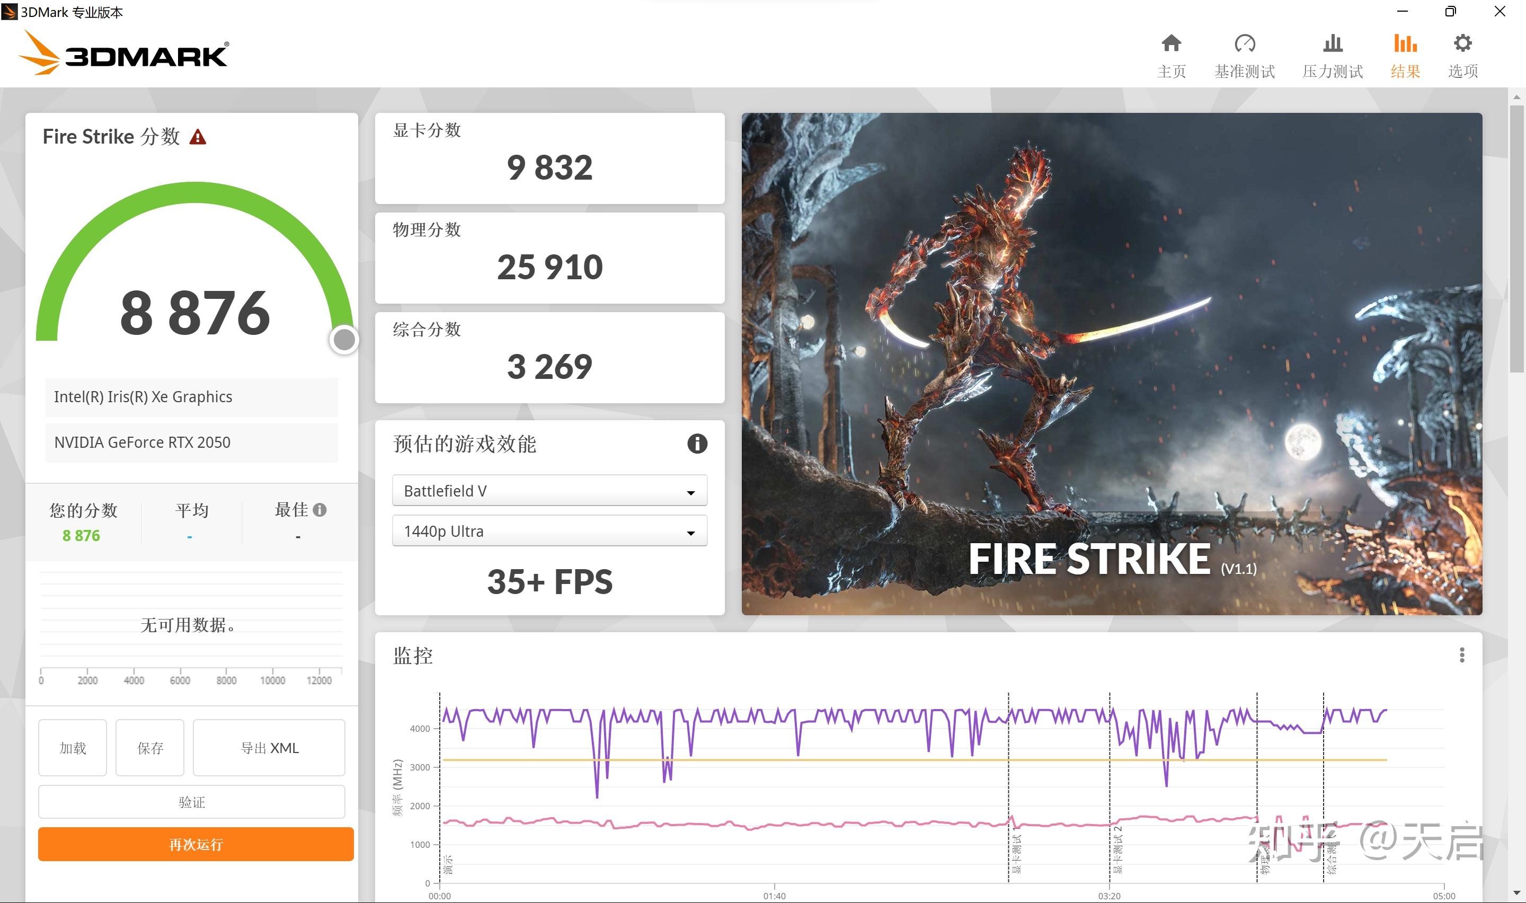
Task: Click the info icon next to 预估的游戏效能
Action: [697, 444]
